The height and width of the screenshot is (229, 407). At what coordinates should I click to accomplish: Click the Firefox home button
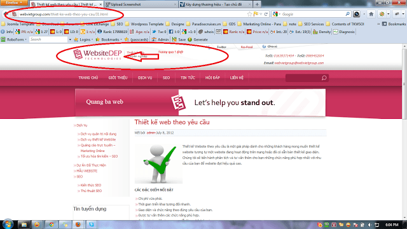coord(371,14)
